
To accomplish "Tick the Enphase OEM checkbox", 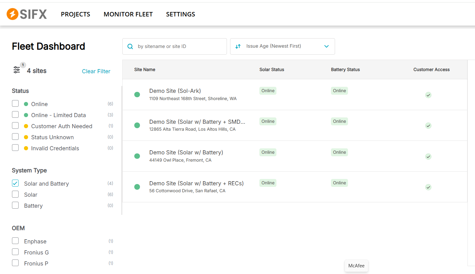I will coord(15,241).
